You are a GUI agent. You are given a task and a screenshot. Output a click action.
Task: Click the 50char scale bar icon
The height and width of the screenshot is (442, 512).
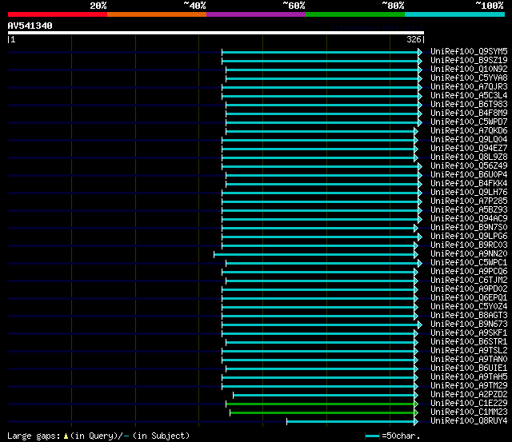[372, 436]
